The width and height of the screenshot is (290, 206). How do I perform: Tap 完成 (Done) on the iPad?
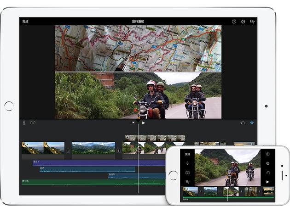25,22
